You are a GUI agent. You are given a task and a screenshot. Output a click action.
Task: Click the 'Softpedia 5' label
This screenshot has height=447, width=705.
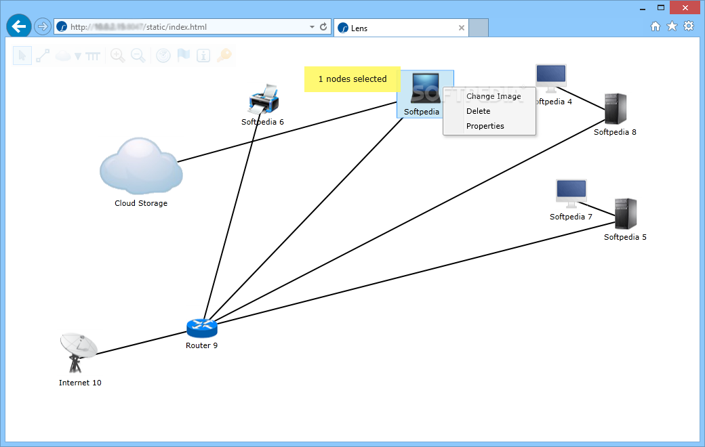[626, 237]
